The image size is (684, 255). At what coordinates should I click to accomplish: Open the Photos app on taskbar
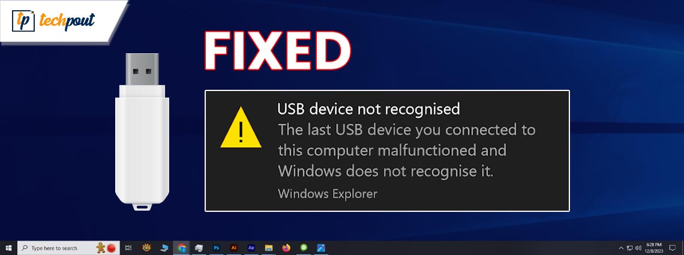click(x=321, y=248)
